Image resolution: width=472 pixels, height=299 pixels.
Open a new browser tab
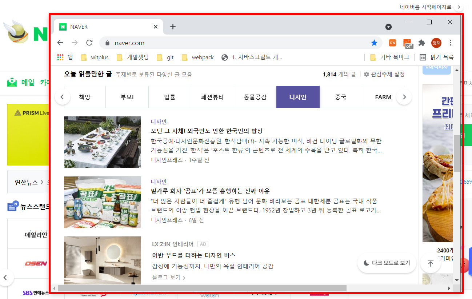tap(173, 27)
